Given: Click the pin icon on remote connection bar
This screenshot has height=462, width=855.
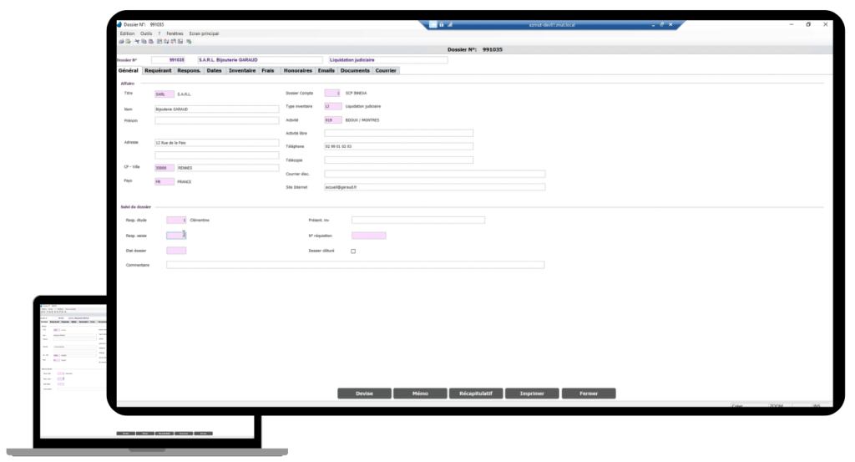Looking at the screenshot, I should pos(433,24).
